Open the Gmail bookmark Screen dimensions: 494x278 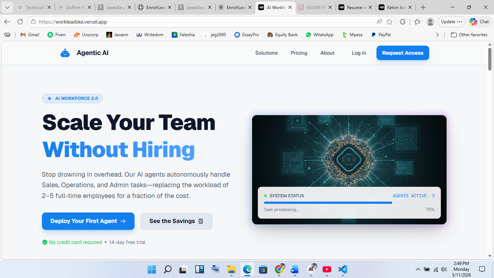coord(30,35)
